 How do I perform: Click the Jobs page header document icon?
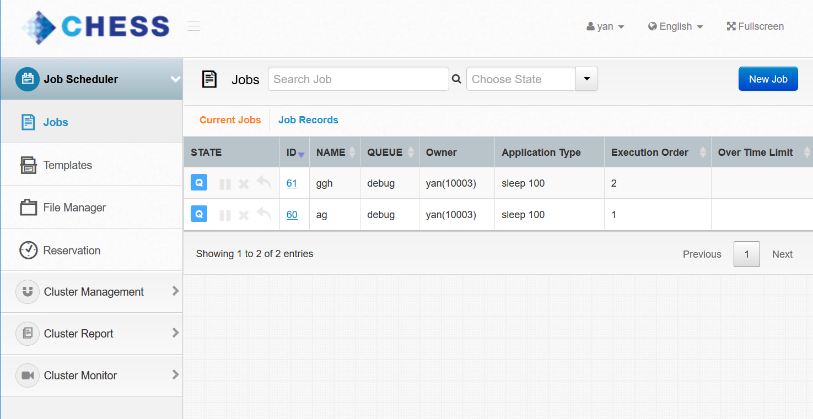point(209,79)
